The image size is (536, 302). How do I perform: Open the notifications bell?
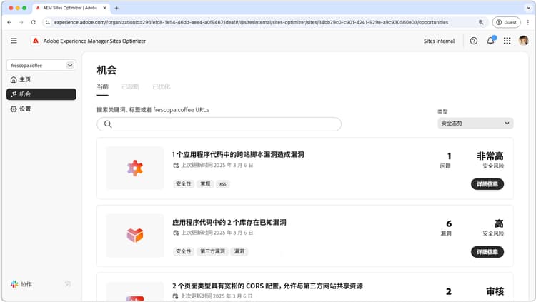(x=490, y=41)
